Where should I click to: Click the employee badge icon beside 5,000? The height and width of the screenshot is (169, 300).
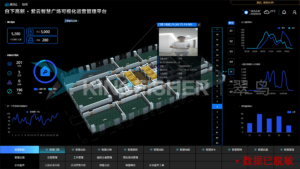coord(31,32)
